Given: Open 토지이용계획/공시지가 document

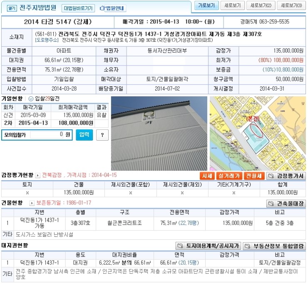Looking at the screenshot, I should (209, 246).
